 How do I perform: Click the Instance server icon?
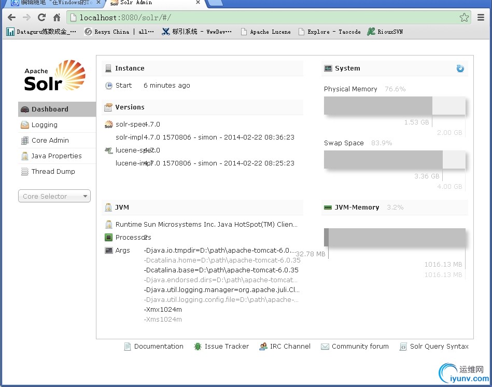tap(108, 68)
